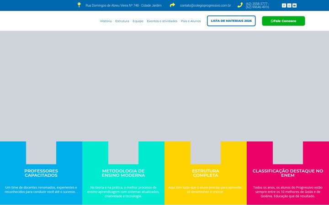
Task: Click the LISTA DE MATERIAIS 2026 button
Action: pyautogui.click(x=231, y=21)
